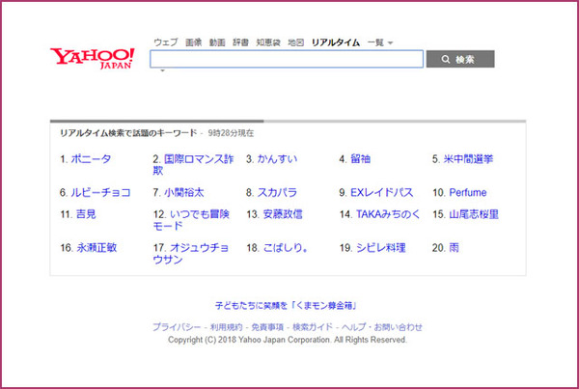Focus the search text input field
This screenshot has height=389, width=579.
[287, 59]
